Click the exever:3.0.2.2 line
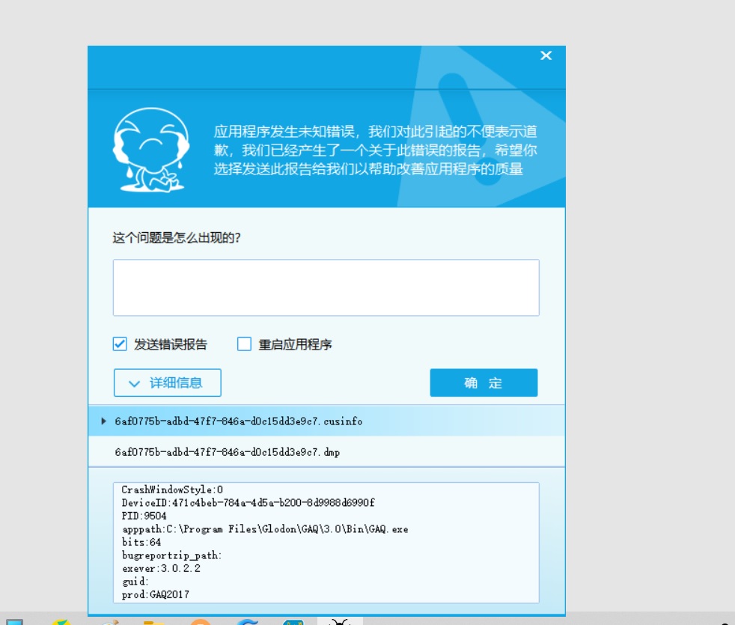The height and width of the screenshot is (625, 735). click(161, 568)
